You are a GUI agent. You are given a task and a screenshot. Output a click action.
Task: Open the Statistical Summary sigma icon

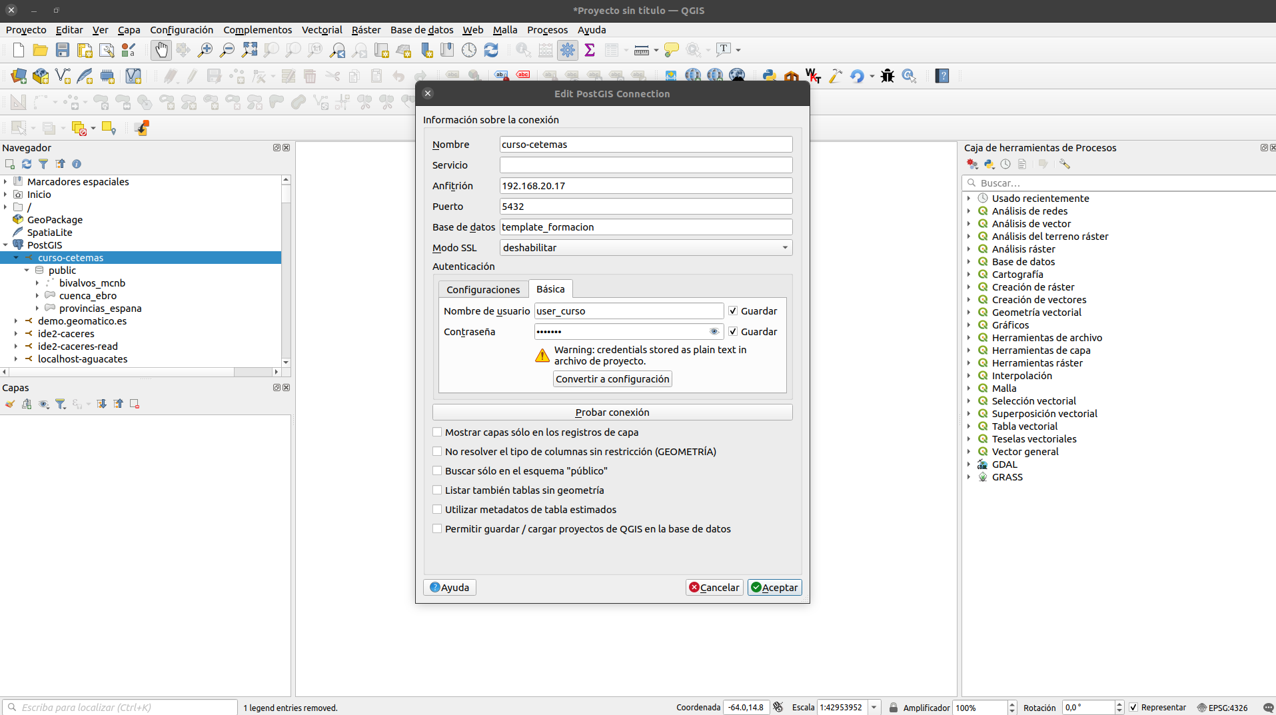click(x=590, y=50)
